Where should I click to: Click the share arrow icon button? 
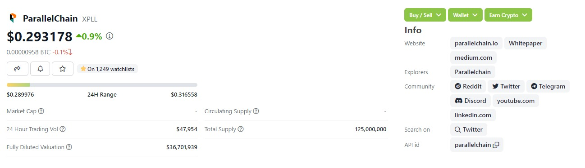tap(18, 69)
